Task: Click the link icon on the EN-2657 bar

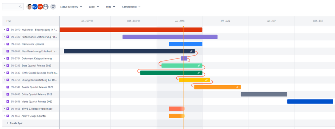Action: pos(191,51)
